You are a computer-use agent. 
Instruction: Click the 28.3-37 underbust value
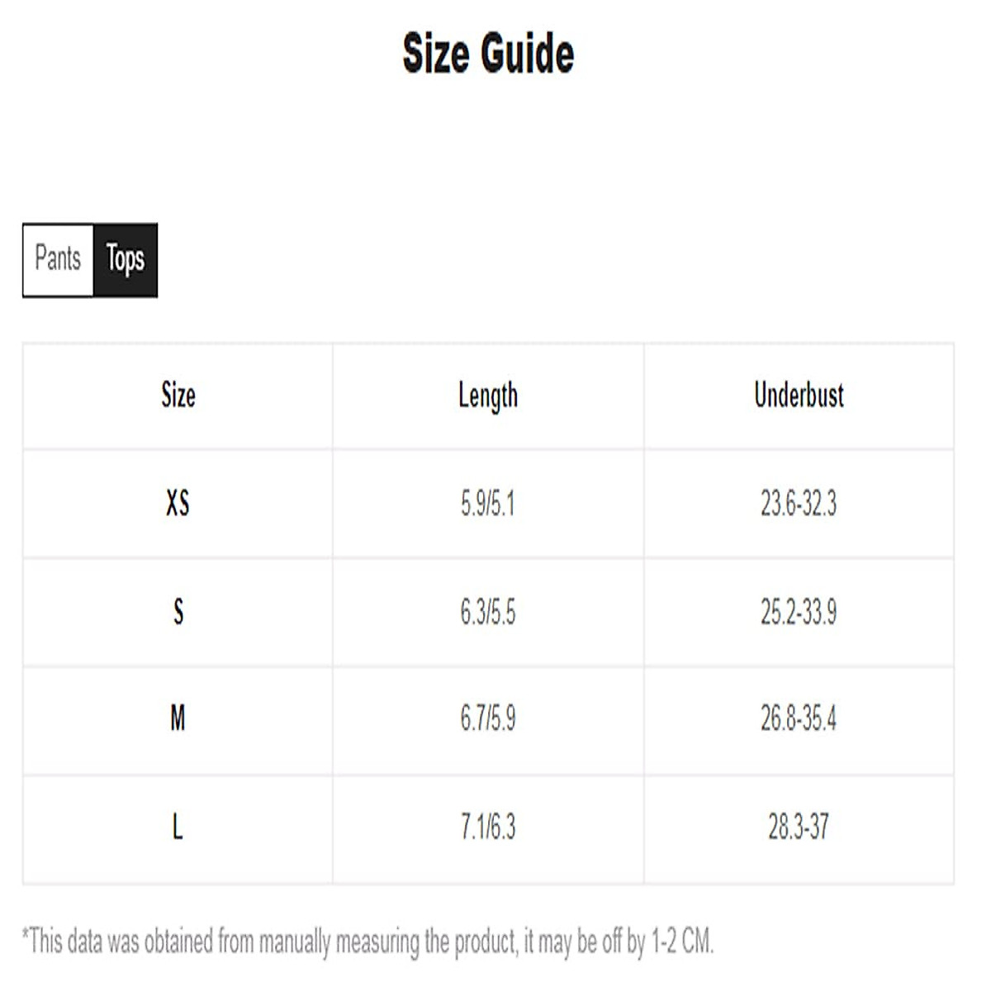pos(799,827)
